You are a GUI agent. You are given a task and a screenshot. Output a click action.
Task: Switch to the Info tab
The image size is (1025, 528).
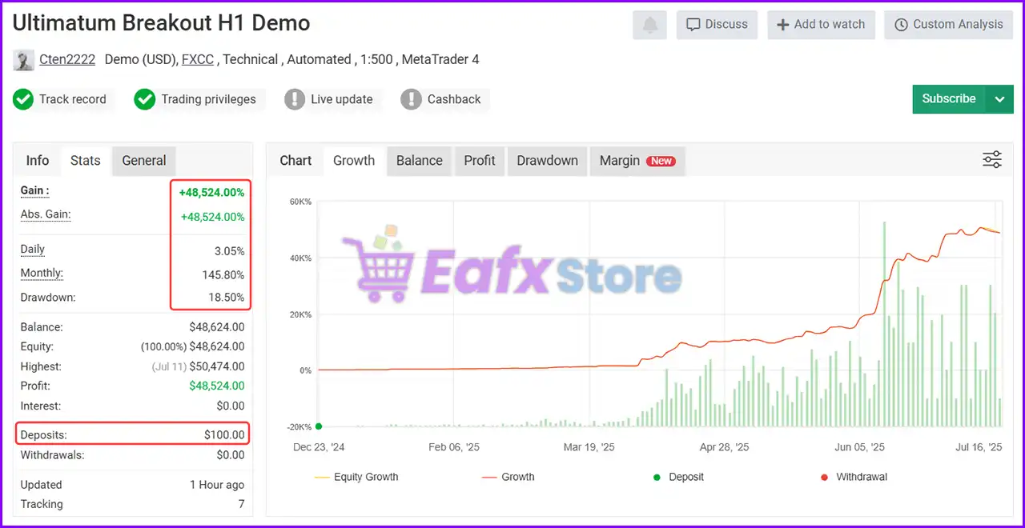pos(38,160)
